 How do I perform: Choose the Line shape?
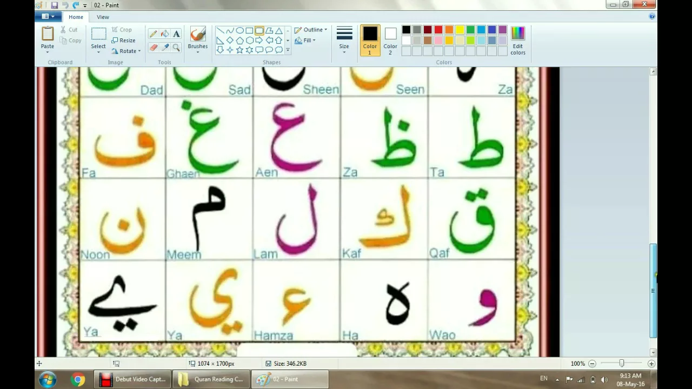[220, 31]
